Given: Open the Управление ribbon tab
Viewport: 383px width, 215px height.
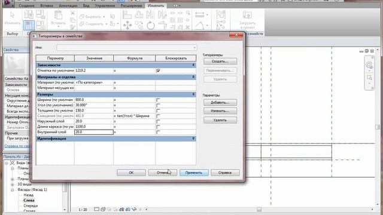Looking at the screenshot, I should 105,5.
